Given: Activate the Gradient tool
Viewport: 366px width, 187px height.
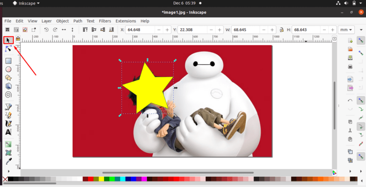Looking at the screenshot, I should point(9,144).
